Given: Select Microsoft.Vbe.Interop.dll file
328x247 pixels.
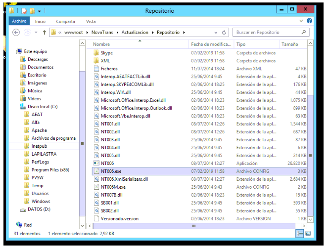Looking at the screenshot, I should 126,116.
